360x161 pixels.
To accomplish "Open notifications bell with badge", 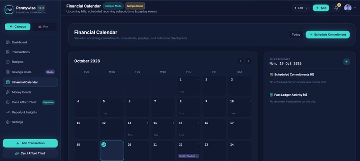I will [336, 8].
